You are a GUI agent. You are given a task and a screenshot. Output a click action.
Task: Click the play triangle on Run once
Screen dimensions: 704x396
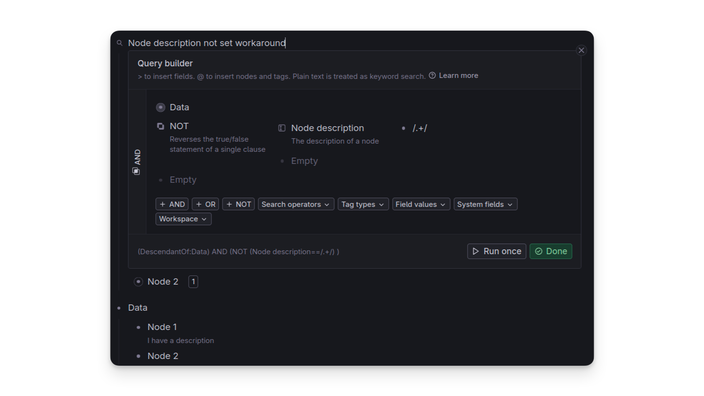click(x=476, y=251)
